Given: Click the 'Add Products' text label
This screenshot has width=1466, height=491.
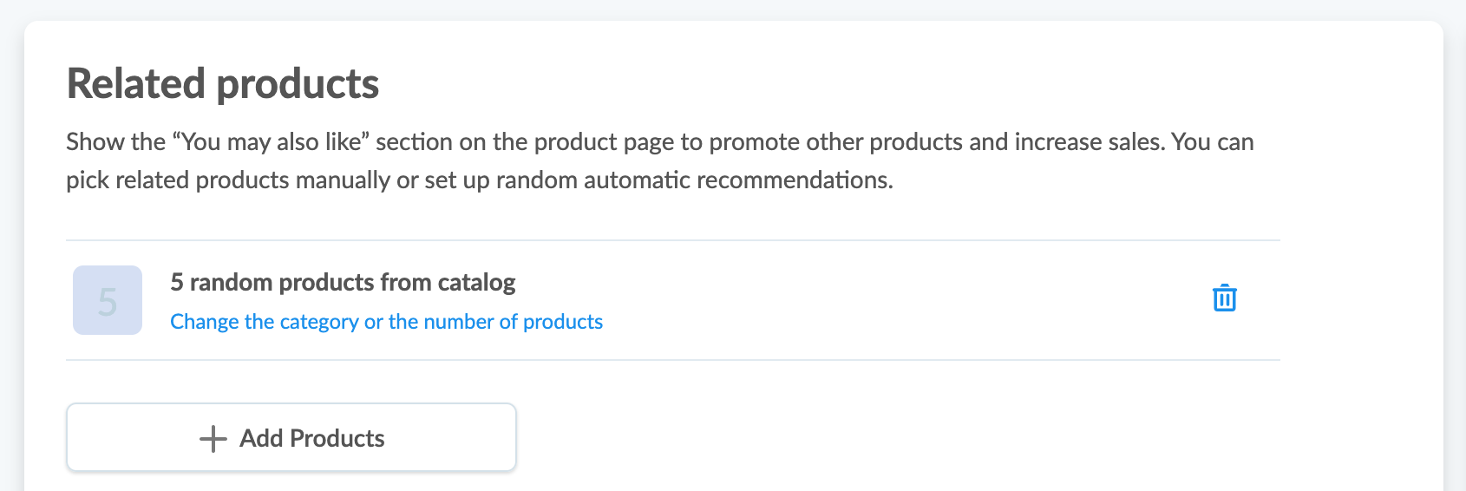Looking at the screenshot, I should [312, 439].
